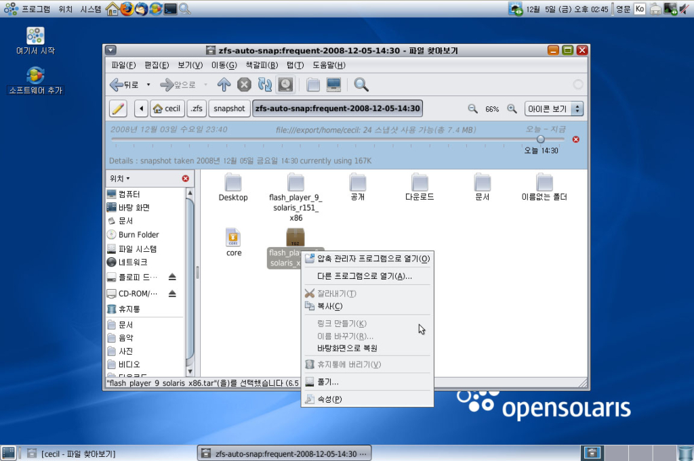The width and height of the screenshot is (694, 461).
Task: Choose 압축 관리자 프로그램으로 열기
Action: (367, 259)
